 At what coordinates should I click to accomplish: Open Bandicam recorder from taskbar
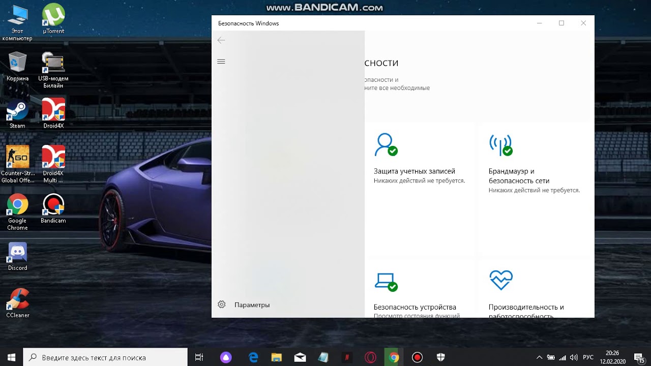point(418,357)
